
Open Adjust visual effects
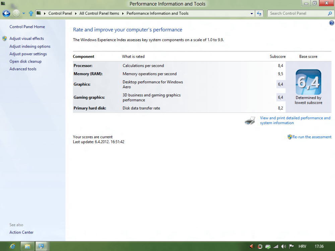(26, 38)
